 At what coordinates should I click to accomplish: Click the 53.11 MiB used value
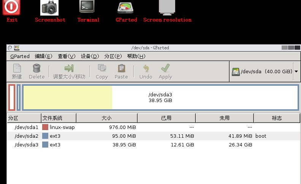pos(182,136)
